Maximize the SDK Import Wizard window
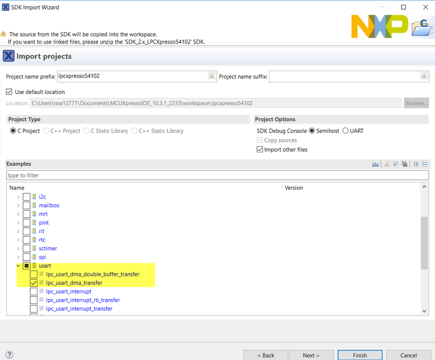 tap(404, 7)
